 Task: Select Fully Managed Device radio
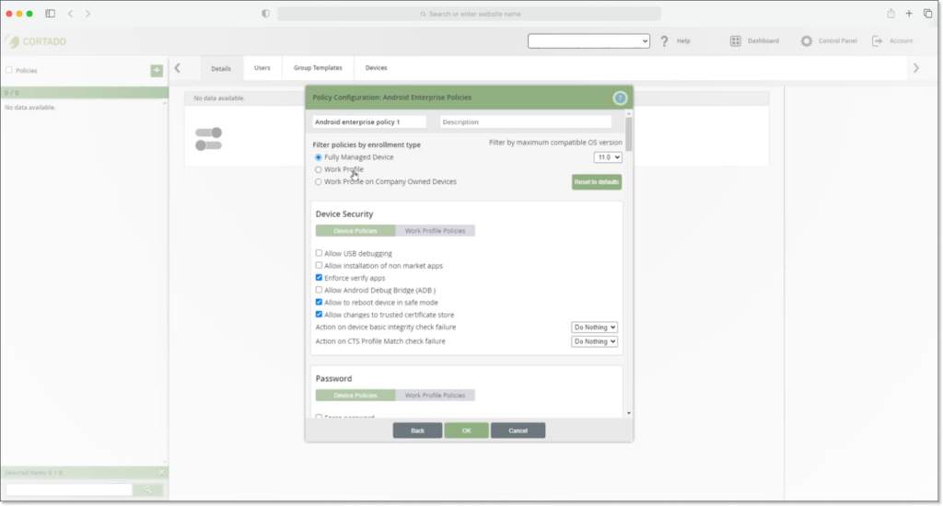(x=318, y=157)
